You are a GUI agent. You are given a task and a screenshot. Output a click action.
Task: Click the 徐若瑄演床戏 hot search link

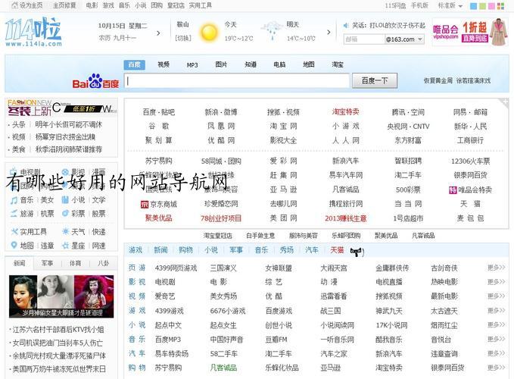pos(473,80)
